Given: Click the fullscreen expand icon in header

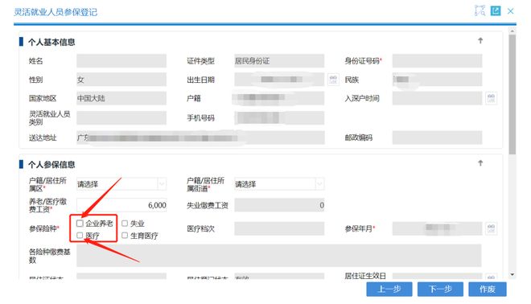Looking at the screenshot, I should pos(480,10).
